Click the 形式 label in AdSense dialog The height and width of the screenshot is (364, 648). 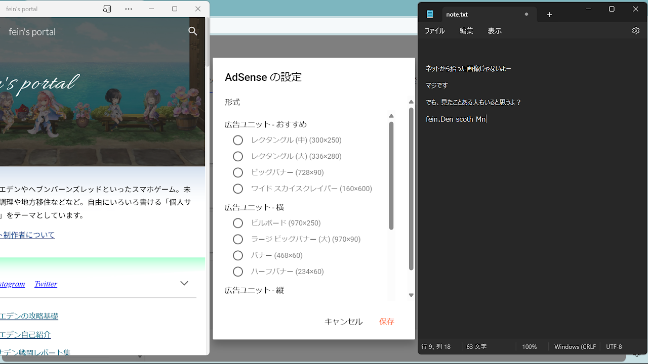coord(232,102)
